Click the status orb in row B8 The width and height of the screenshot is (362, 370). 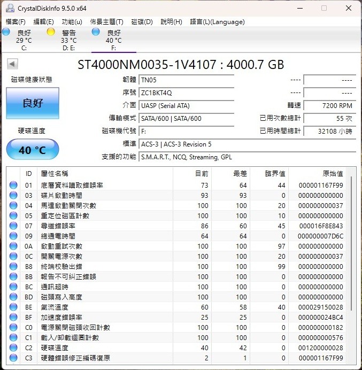[13, 266]
